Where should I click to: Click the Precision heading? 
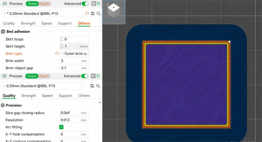point(14,105)
